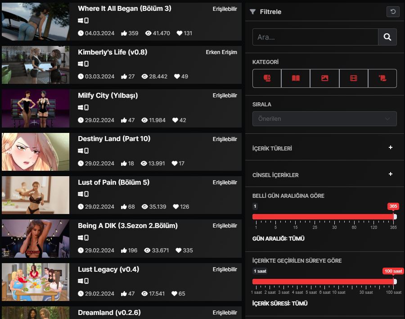Expand the Cinsel İçerikler section

click(x=391, y=174)
